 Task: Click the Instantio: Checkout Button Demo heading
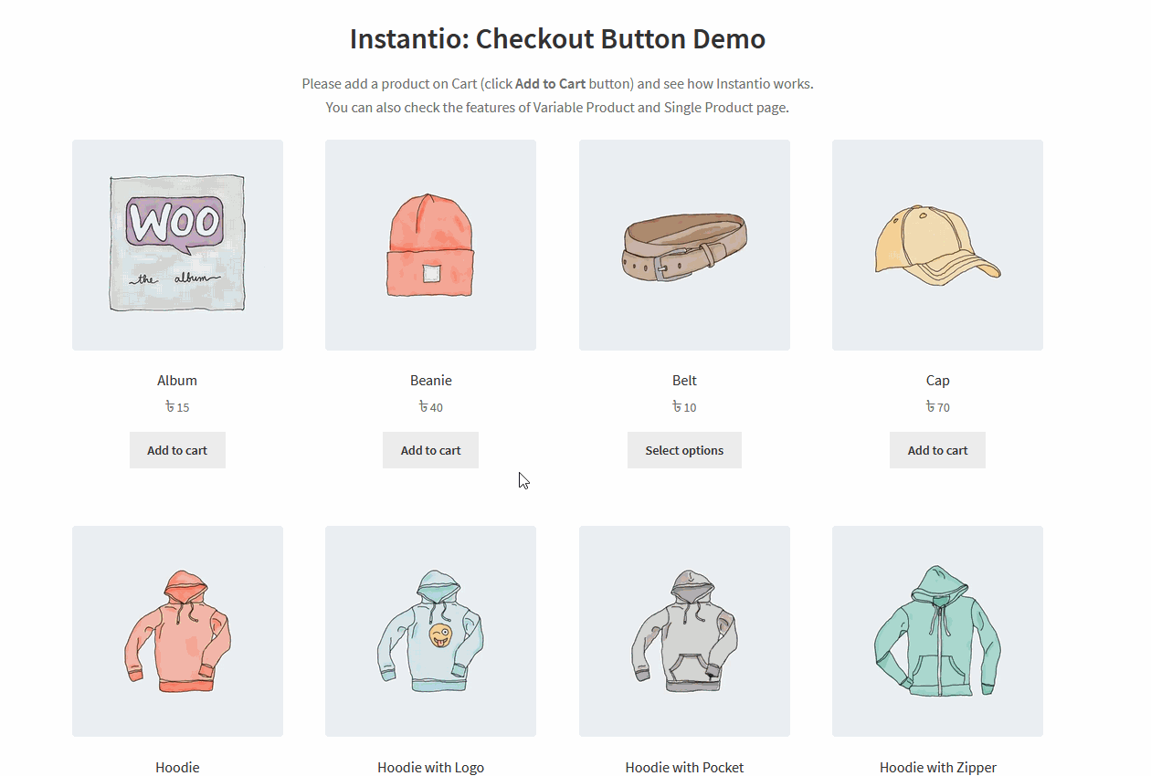tap(557, 39)
